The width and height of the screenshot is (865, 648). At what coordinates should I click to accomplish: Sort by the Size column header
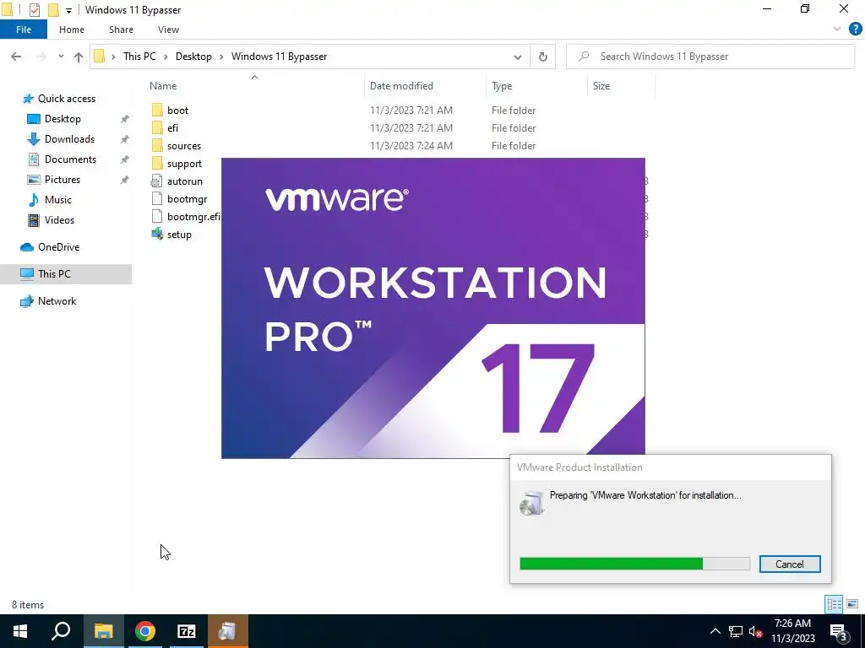tap(601, 86)
